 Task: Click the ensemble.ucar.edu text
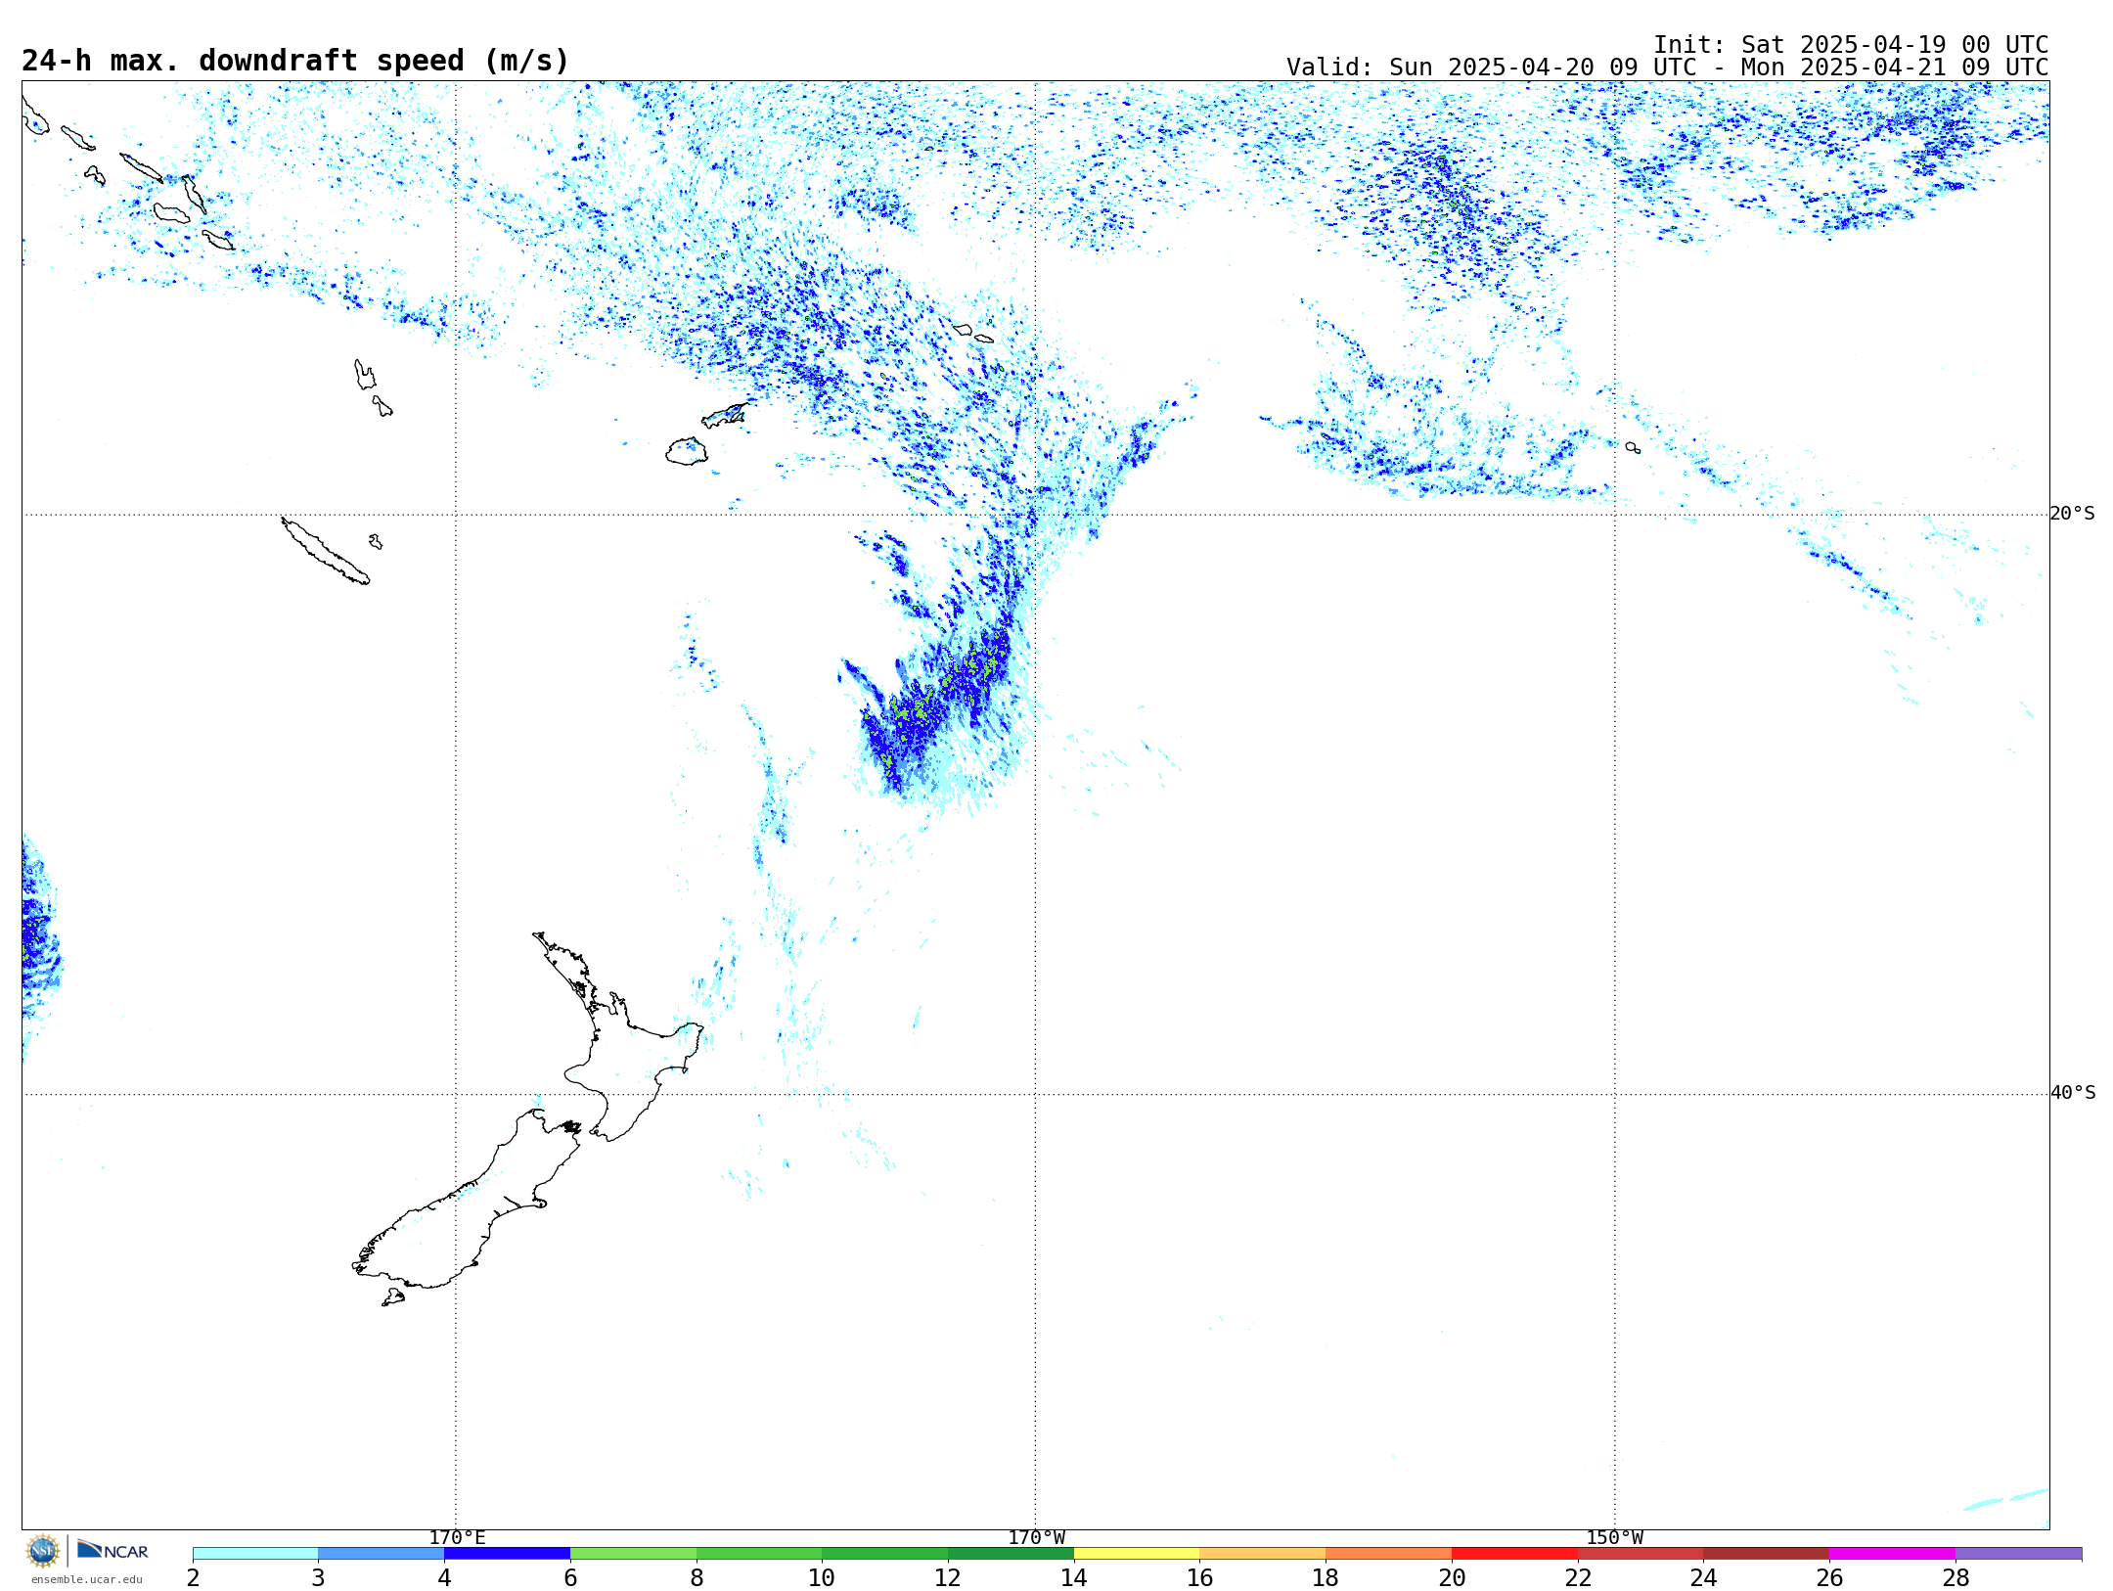[x=86, y=1579]
